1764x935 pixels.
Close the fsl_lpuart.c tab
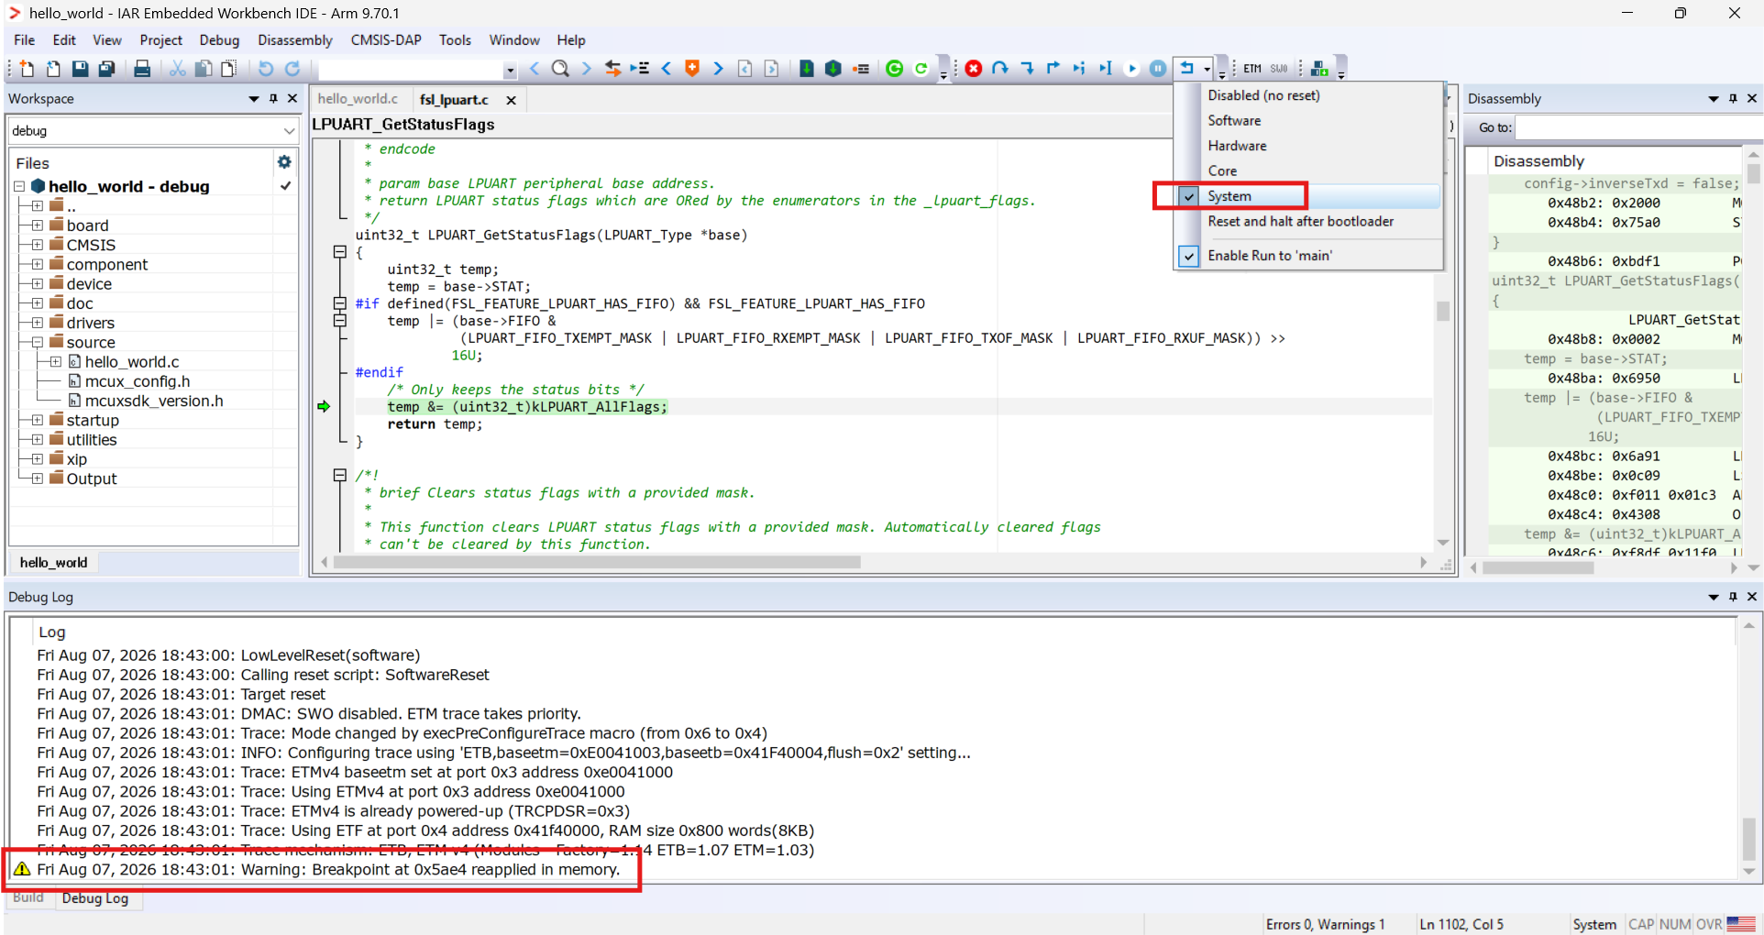(x=512, y=100)
